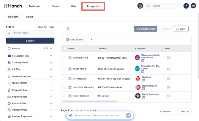Open the Edit Columns dropdown
Viewport: 199px width, 121px height.
pos(79,40)
